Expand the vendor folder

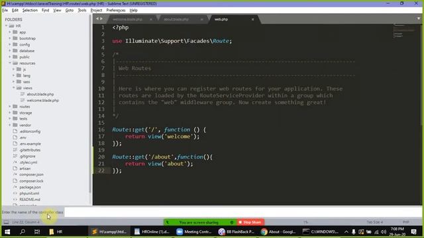click(x=10, y=125)
